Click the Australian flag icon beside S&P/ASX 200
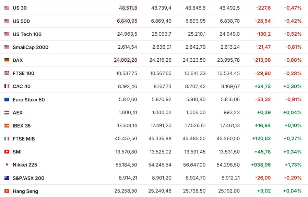The width and height of the screenshot is (308, 197). click(x=7, y=178)
